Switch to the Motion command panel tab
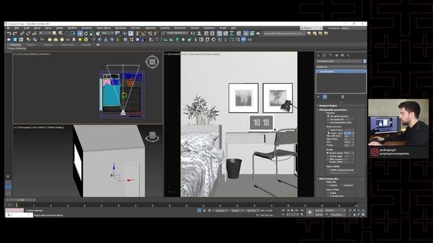 point(336,55)
